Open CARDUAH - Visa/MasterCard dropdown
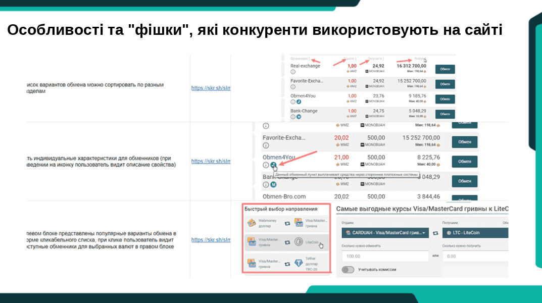Image resolution: width=542 pixels, height=303 pixels. (x=385, y=233)
